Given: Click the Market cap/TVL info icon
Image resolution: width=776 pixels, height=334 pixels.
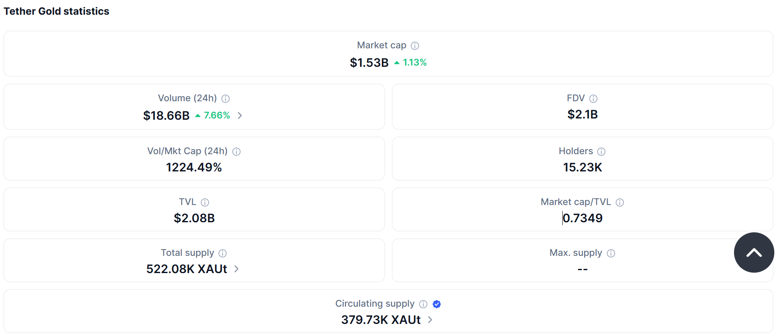Looking at the screenshot, I should click(x=620, y=203).
